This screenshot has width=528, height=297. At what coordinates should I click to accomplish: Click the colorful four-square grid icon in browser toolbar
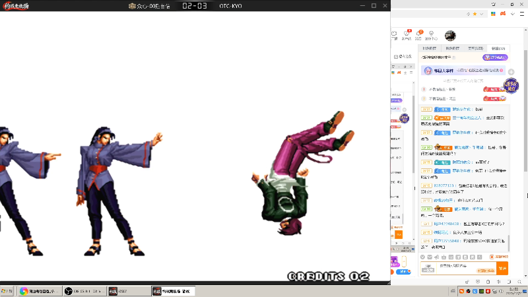[x=493, y=14]
